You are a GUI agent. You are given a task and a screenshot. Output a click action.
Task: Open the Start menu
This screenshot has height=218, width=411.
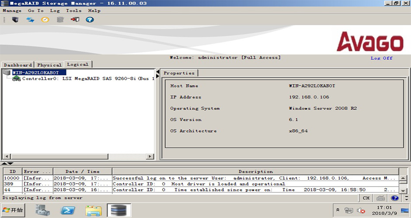(13, 210)
